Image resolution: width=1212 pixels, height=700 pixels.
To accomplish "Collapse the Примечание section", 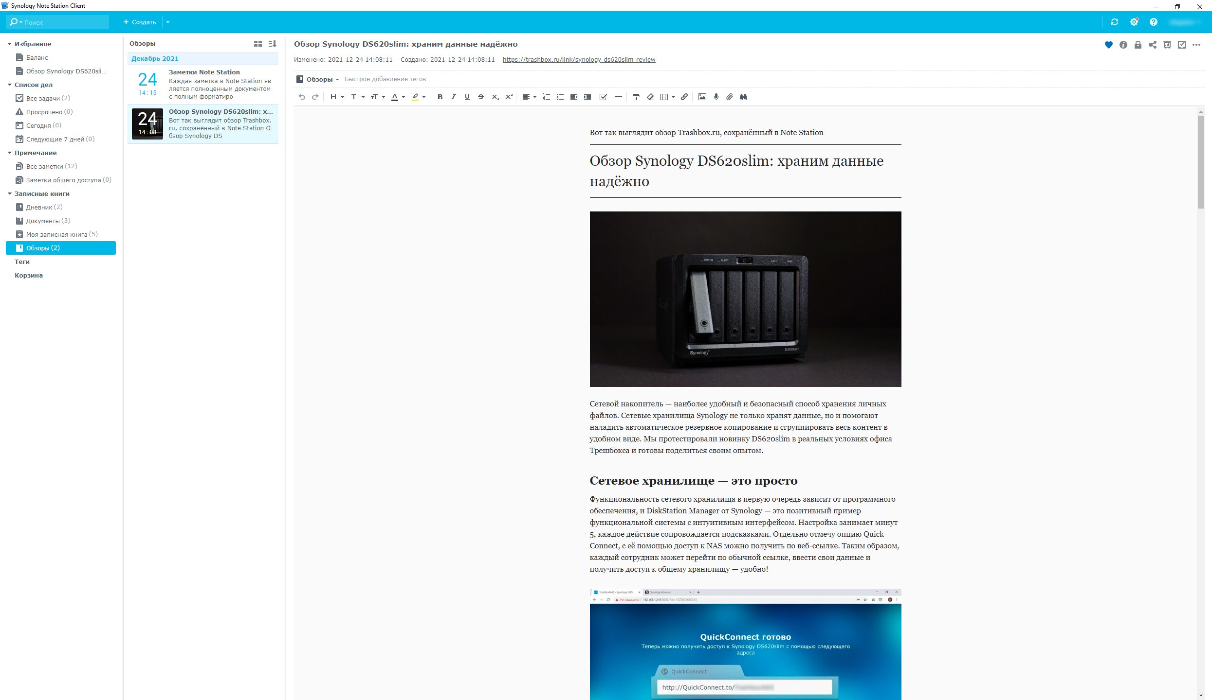I will click(x=9, y=153).
